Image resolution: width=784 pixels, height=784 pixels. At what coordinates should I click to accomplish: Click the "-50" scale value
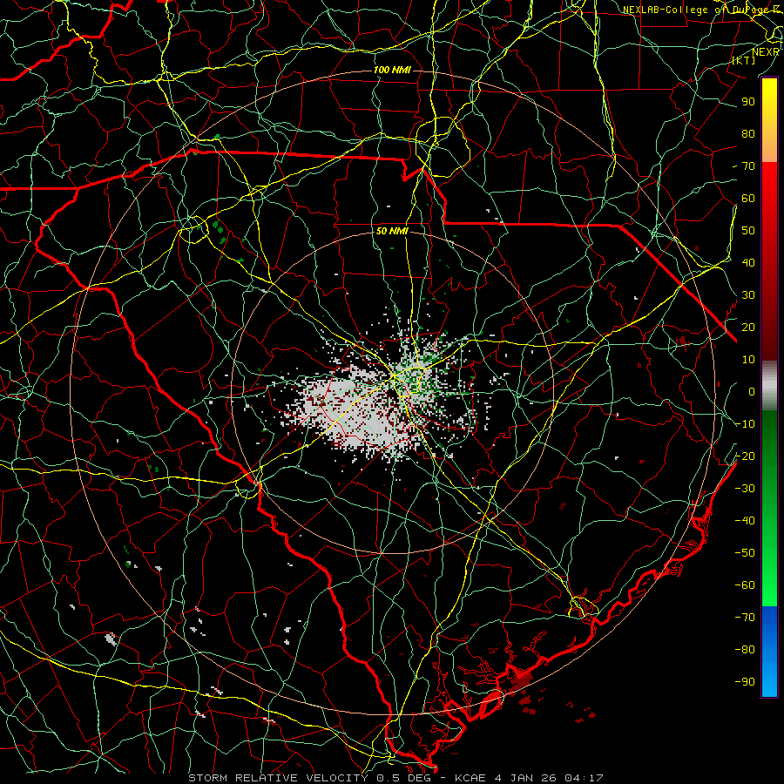click(x=745, y=552)
